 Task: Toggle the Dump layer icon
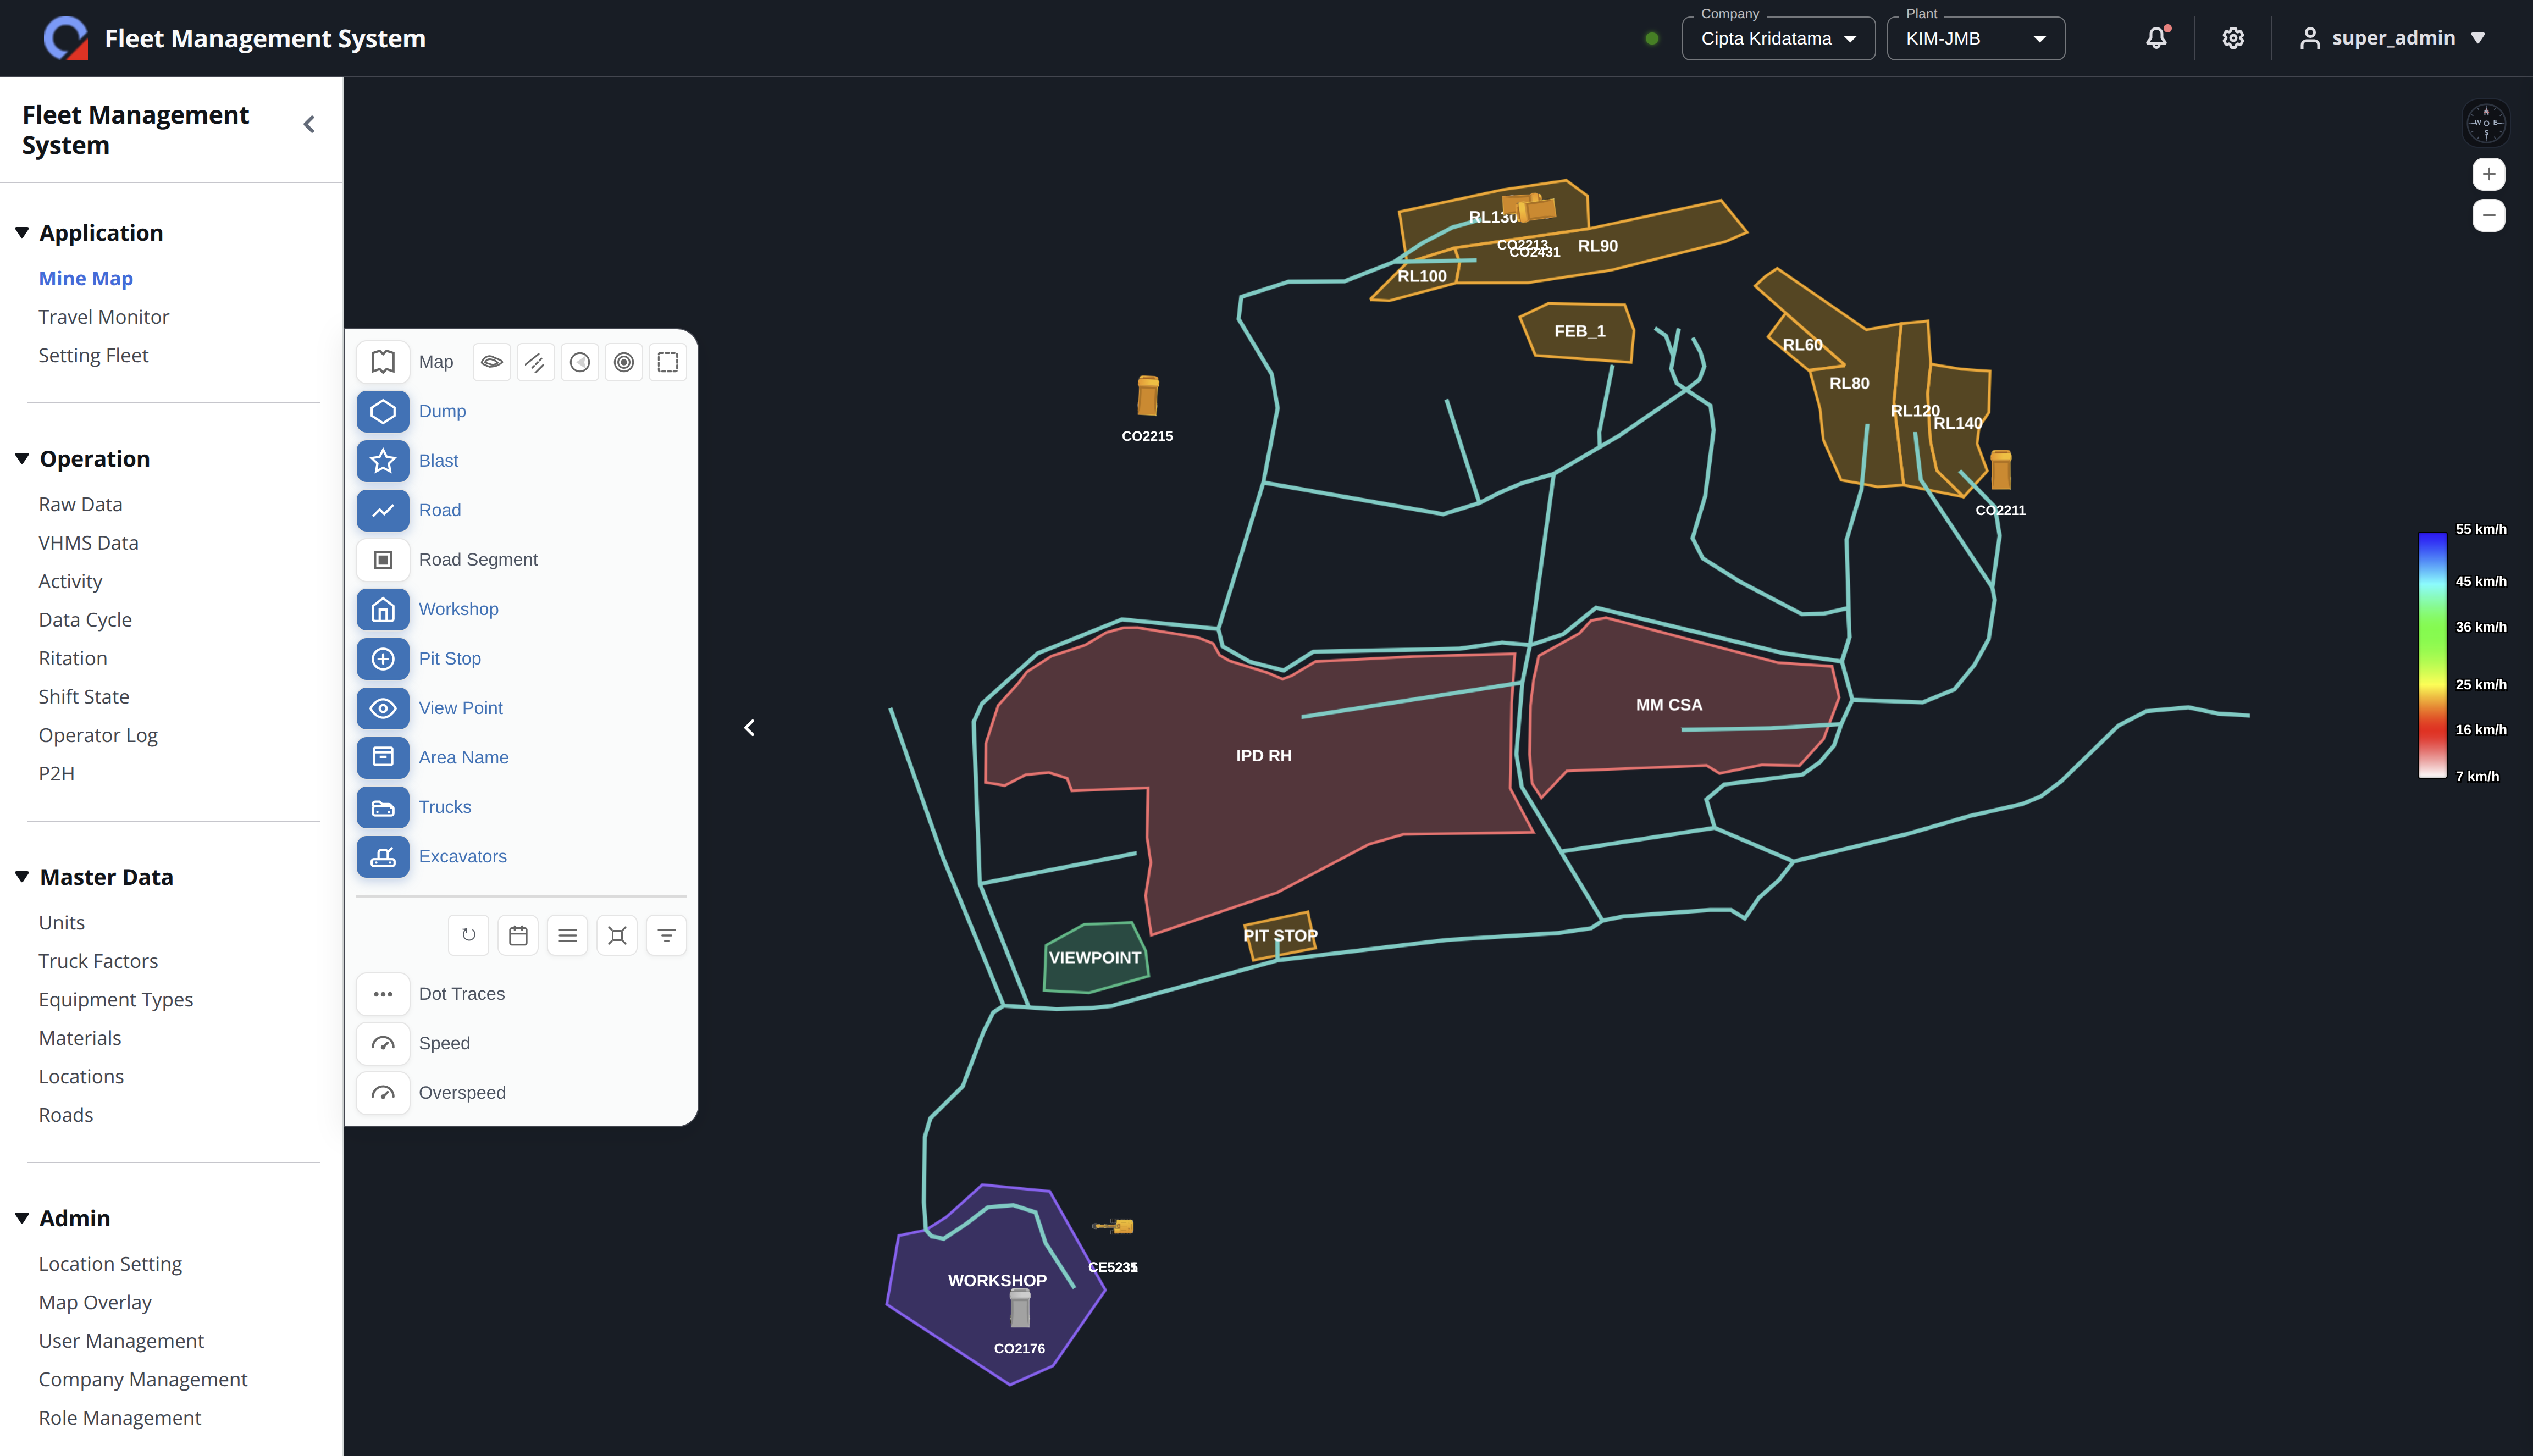pos(382,411)
